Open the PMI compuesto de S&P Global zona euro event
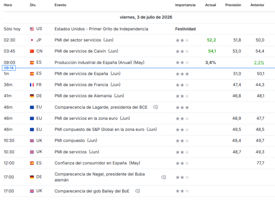275x200 pixels. tap(105, 129)
